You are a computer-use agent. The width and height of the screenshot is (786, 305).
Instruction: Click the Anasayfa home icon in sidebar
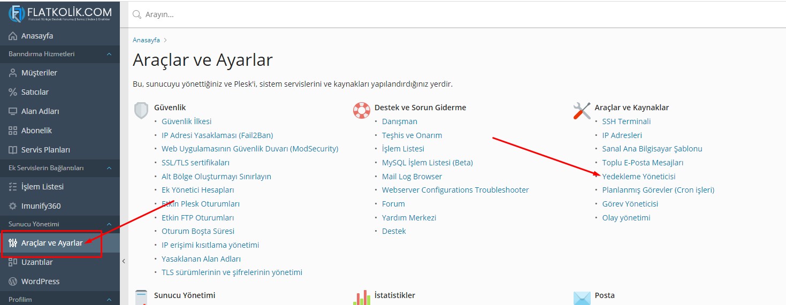click(x=13, y=36)
